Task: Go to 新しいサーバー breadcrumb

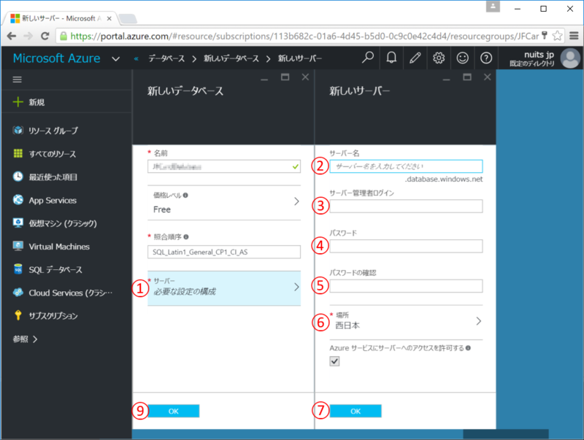Action: click(x=300, y=58)
